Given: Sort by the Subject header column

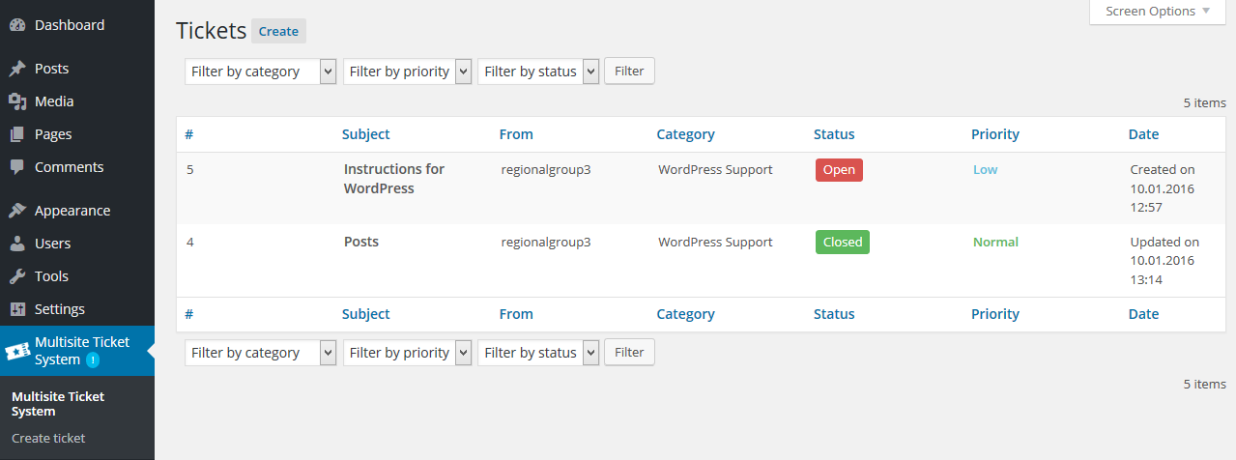Looking at the screenshot, I should pos(366,134).
